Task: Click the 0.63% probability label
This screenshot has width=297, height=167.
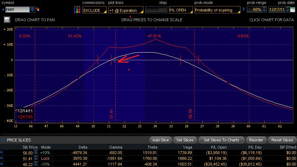Action: point(243,36)
